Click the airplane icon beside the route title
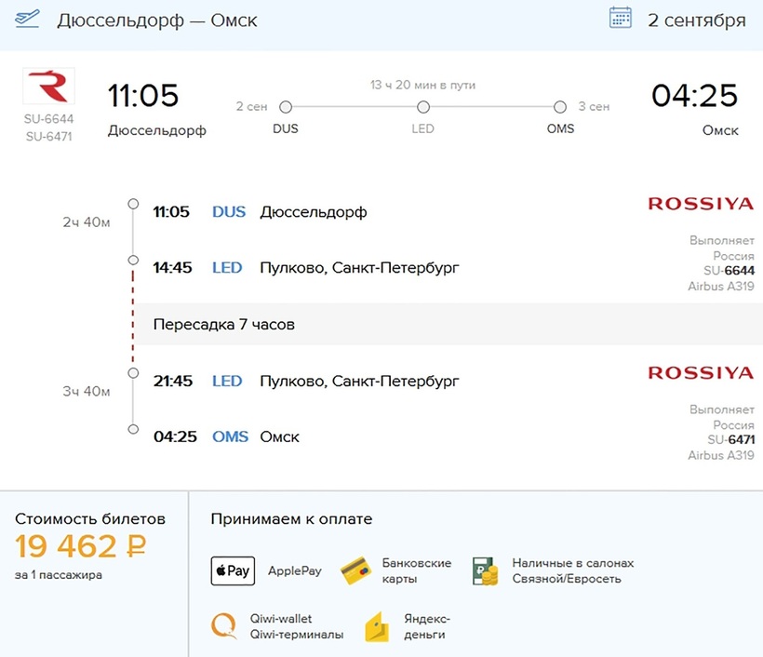This screenshot has height=657, width=763. tap(27, 20)
